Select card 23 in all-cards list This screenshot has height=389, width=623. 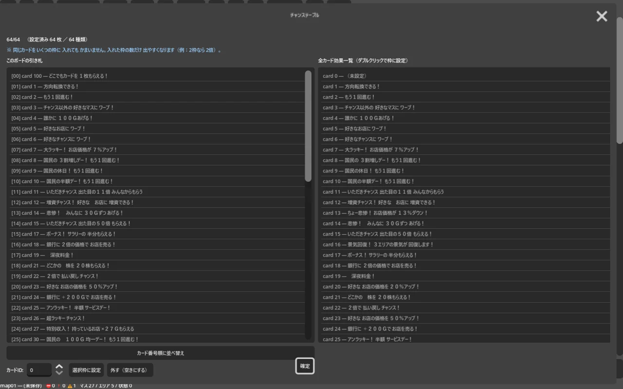[x=465, y=318]
